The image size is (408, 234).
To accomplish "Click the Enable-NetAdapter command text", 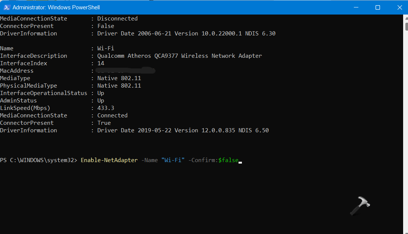I will point(109,160).
